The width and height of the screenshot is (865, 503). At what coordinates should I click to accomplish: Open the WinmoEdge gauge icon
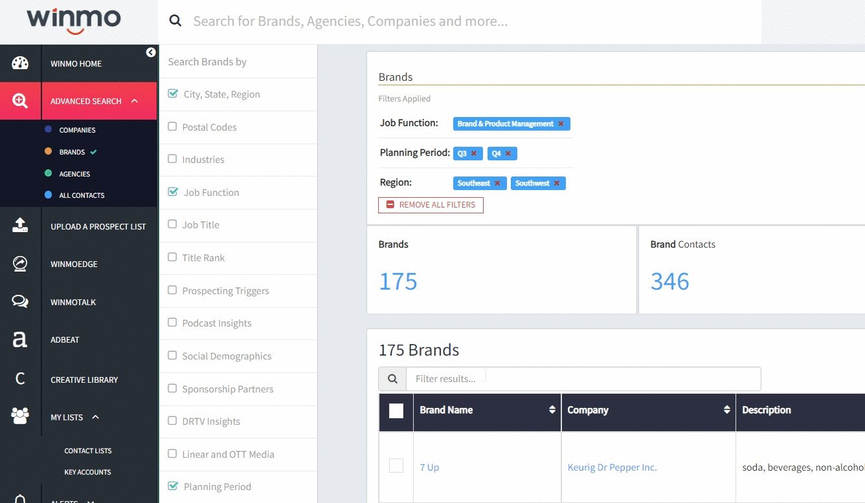[20, 264]
